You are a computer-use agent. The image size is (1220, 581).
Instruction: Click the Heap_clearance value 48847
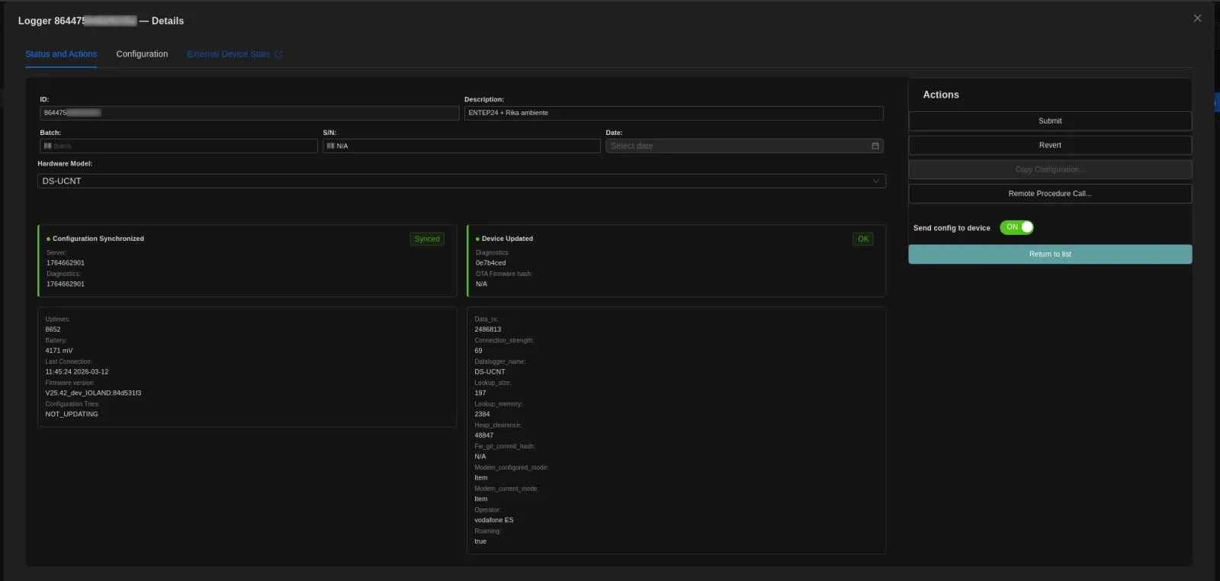point(484,435)
